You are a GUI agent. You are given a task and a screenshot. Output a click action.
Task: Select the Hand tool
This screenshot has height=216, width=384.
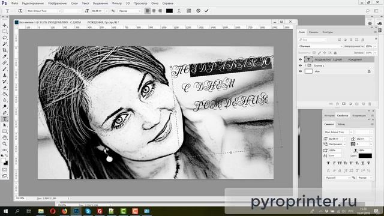coord(5,137)
